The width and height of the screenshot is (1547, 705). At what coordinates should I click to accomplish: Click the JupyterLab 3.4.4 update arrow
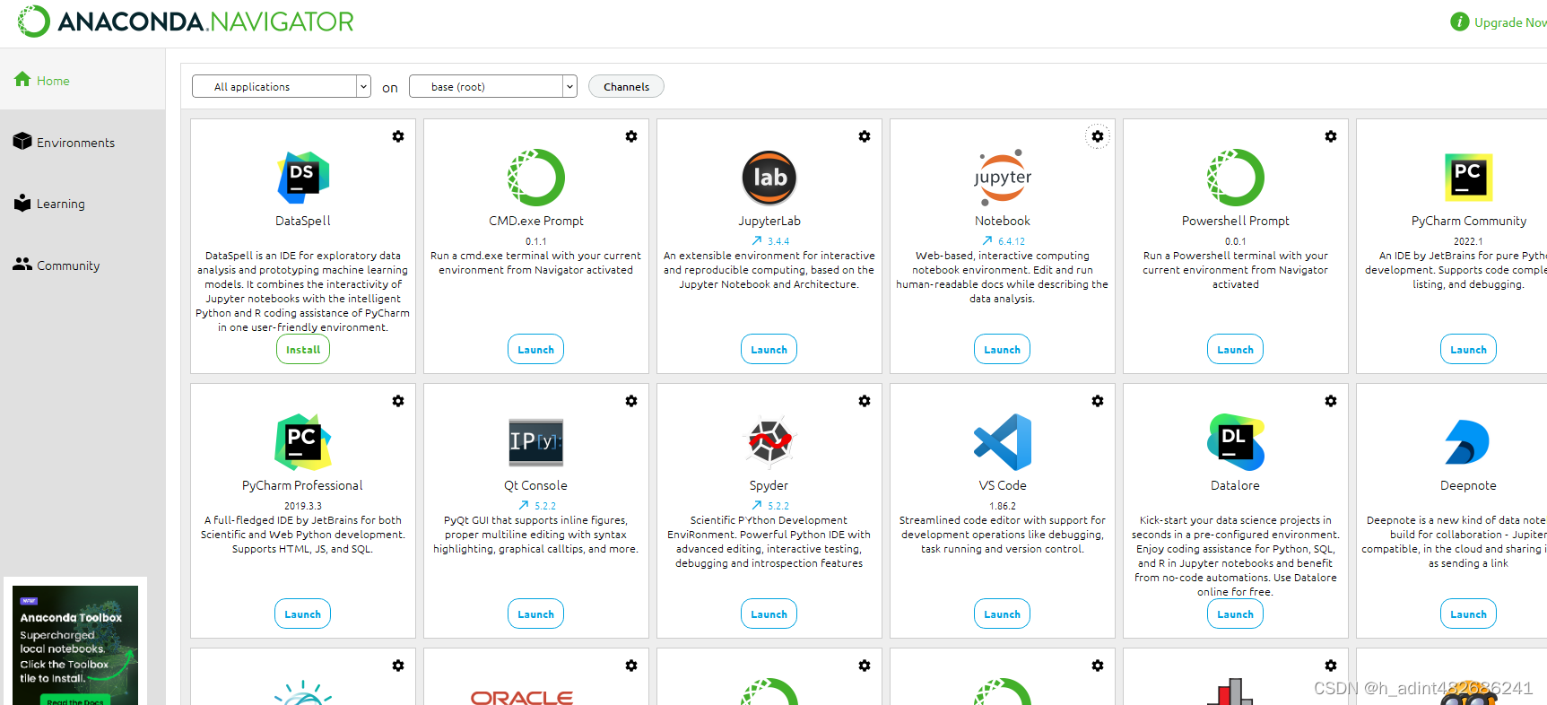tap(757, 240)
